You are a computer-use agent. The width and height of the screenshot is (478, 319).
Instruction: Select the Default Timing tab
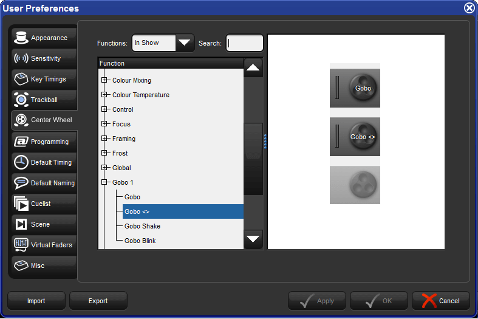pyautogui.click(x=44, y=162)
